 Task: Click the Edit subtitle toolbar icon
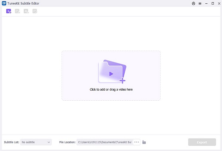[x=35, y=11]
